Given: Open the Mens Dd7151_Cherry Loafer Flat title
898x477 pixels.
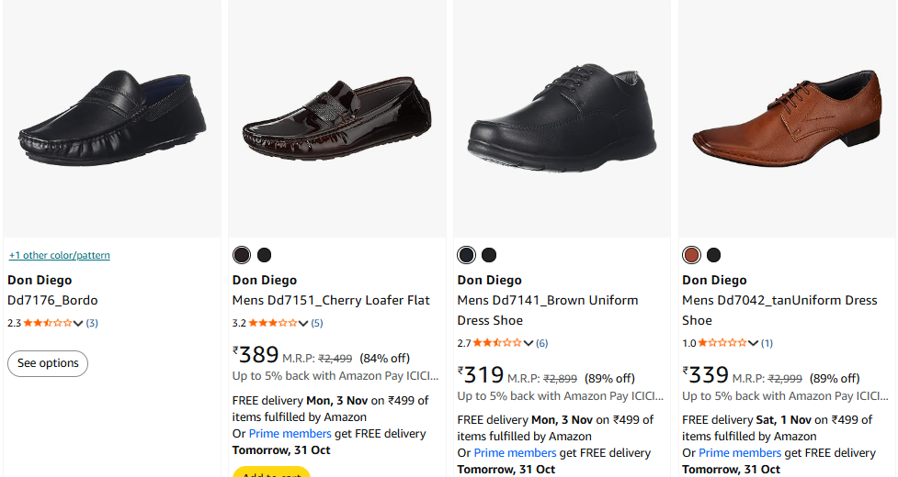Looking at the screenshot, I should coord(331,300).
